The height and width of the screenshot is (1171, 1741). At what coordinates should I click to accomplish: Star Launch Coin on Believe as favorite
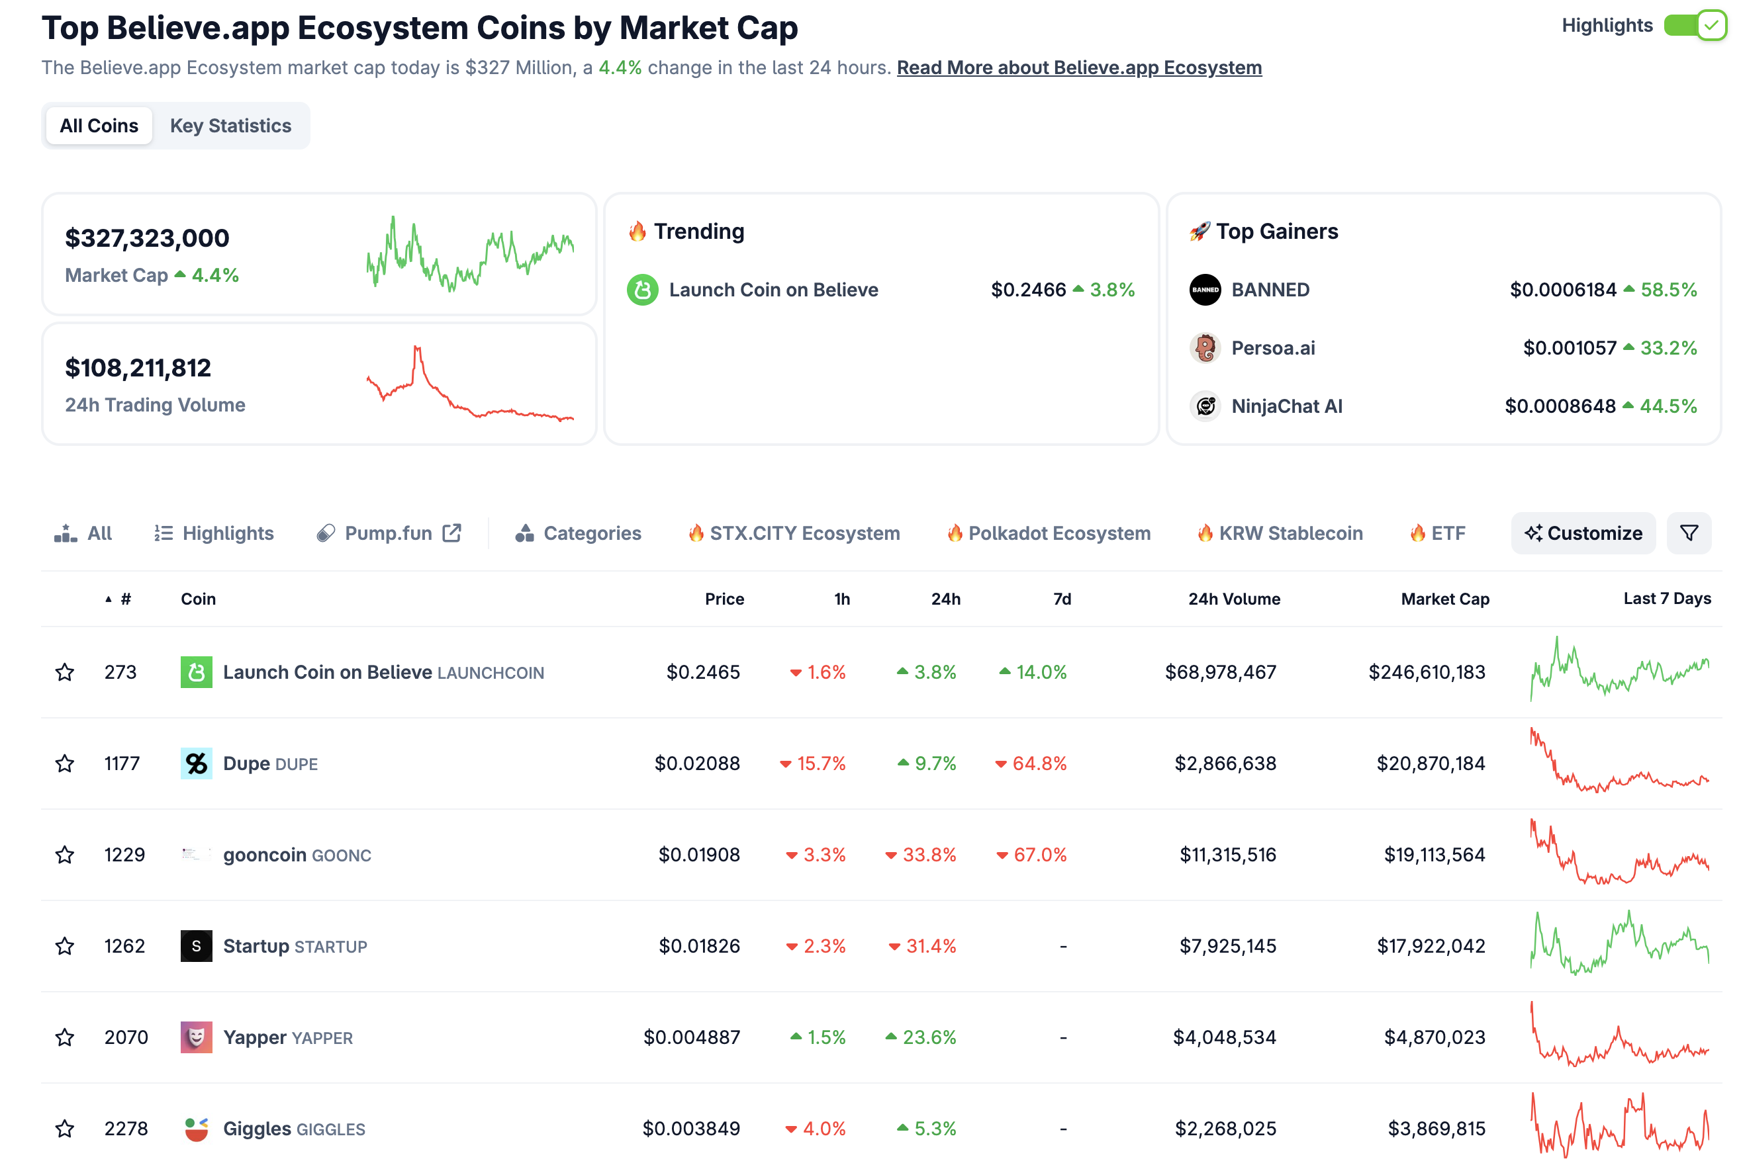coord(65,672)
